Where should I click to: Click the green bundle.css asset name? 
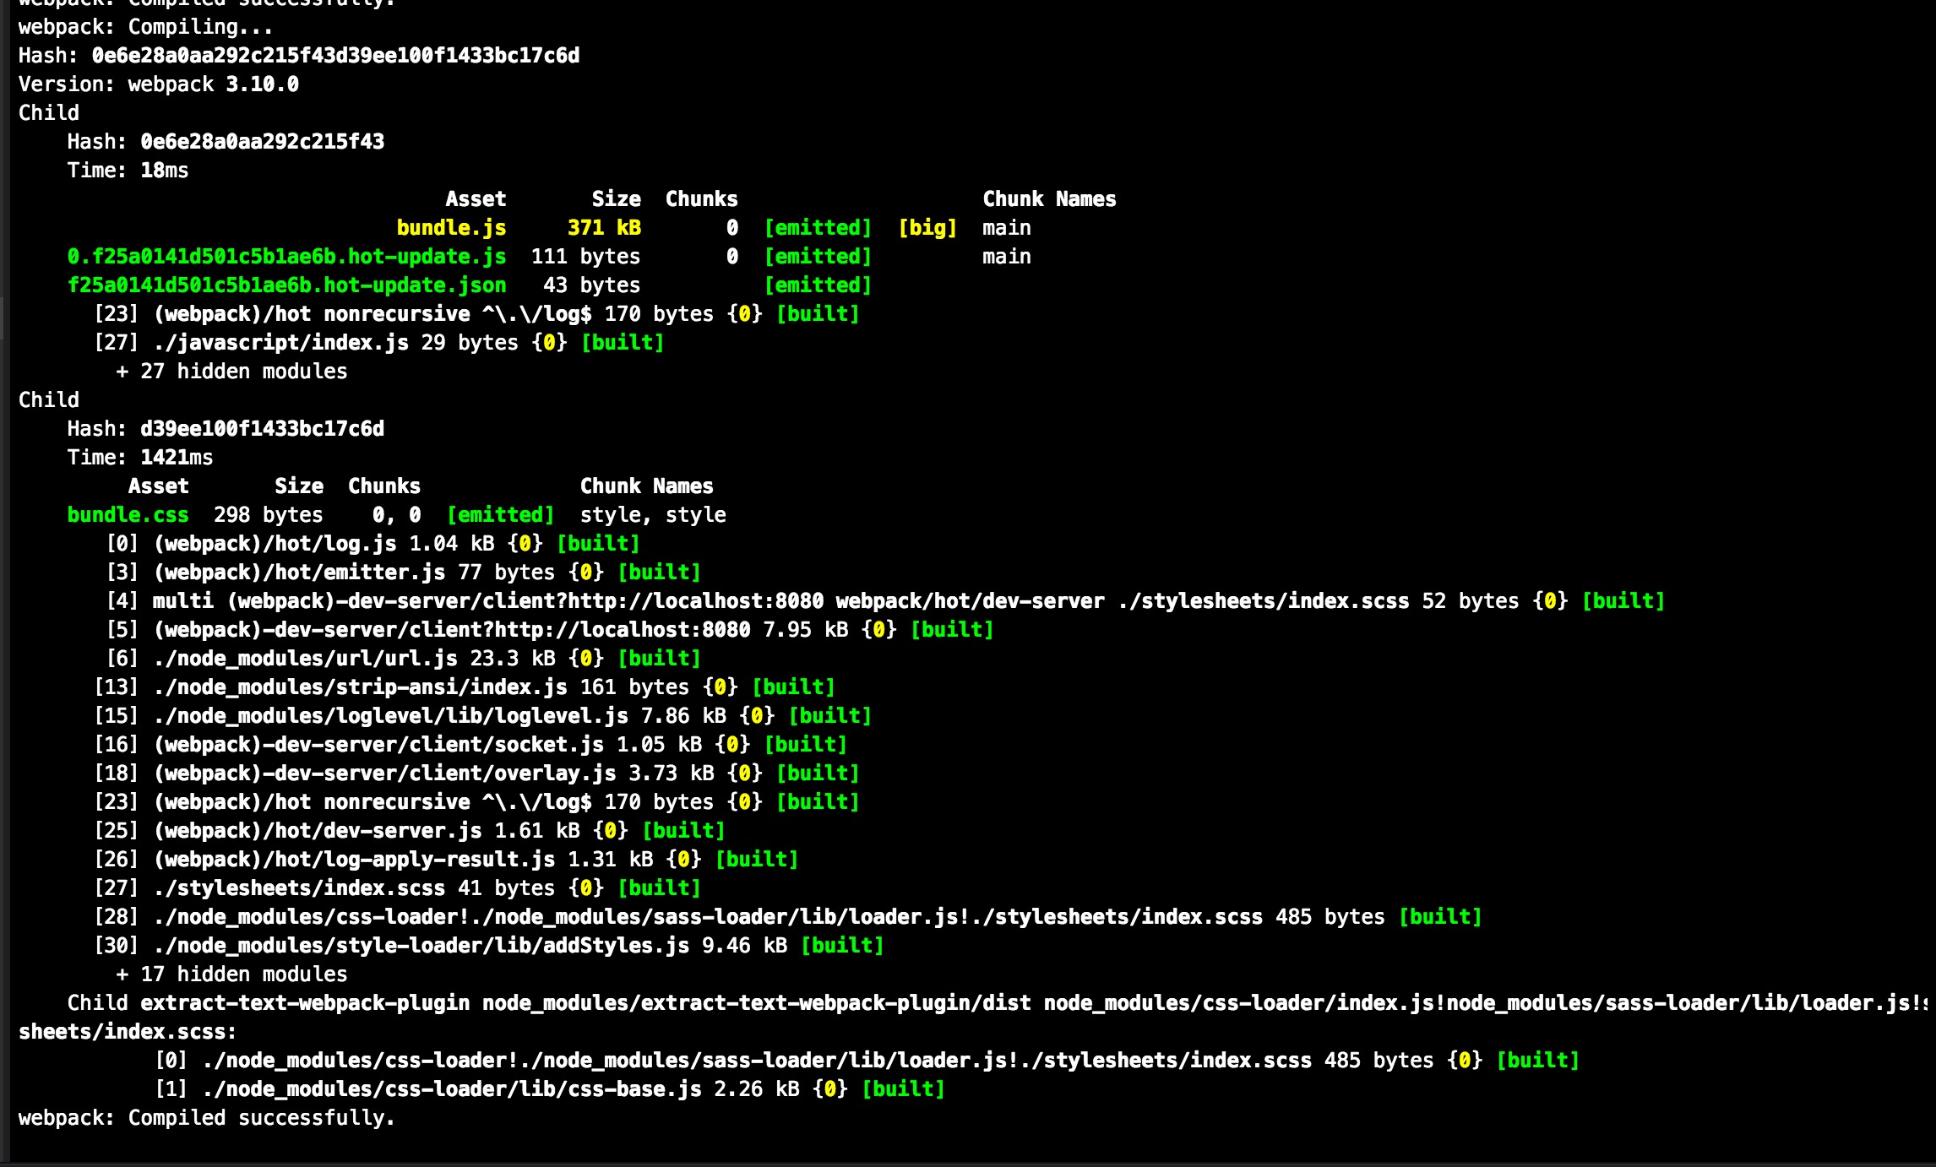tap(128, 515)
